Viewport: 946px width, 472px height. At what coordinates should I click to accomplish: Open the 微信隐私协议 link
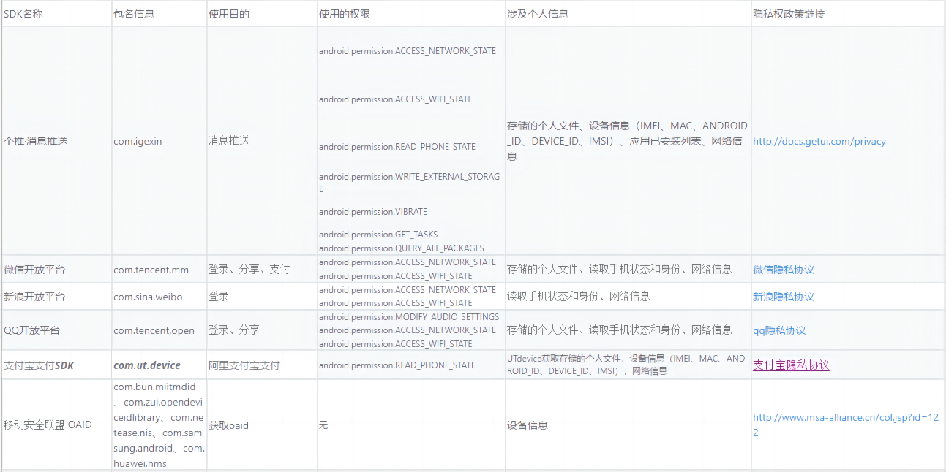point(784,270)
